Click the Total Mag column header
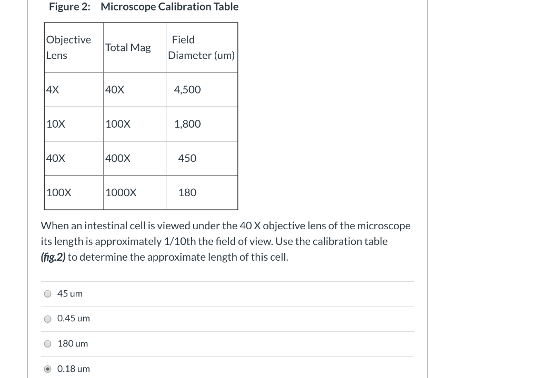This screenshot has height=378, width=539. [127, 47]
